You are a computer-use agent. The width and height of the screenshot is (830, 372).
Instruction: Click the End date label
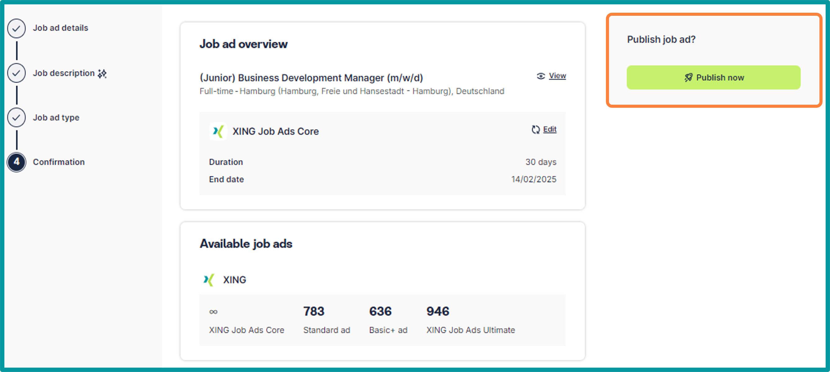pos(226,179)
